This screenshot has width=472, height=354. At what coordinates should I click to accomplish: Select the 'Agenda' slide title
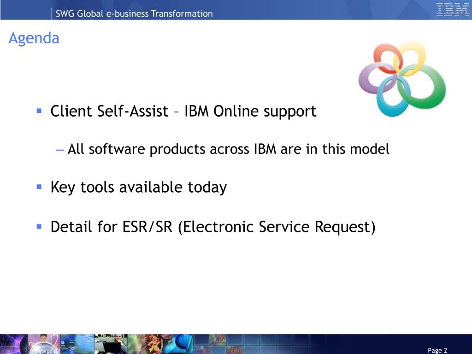(x=34, y=38)
